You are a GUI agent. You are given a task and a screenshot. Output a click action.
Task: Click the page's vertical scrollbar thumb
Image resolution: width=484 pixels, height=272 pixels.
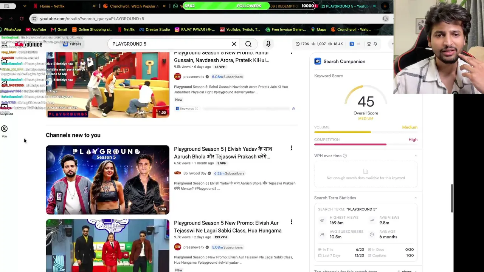click(451, 199)
